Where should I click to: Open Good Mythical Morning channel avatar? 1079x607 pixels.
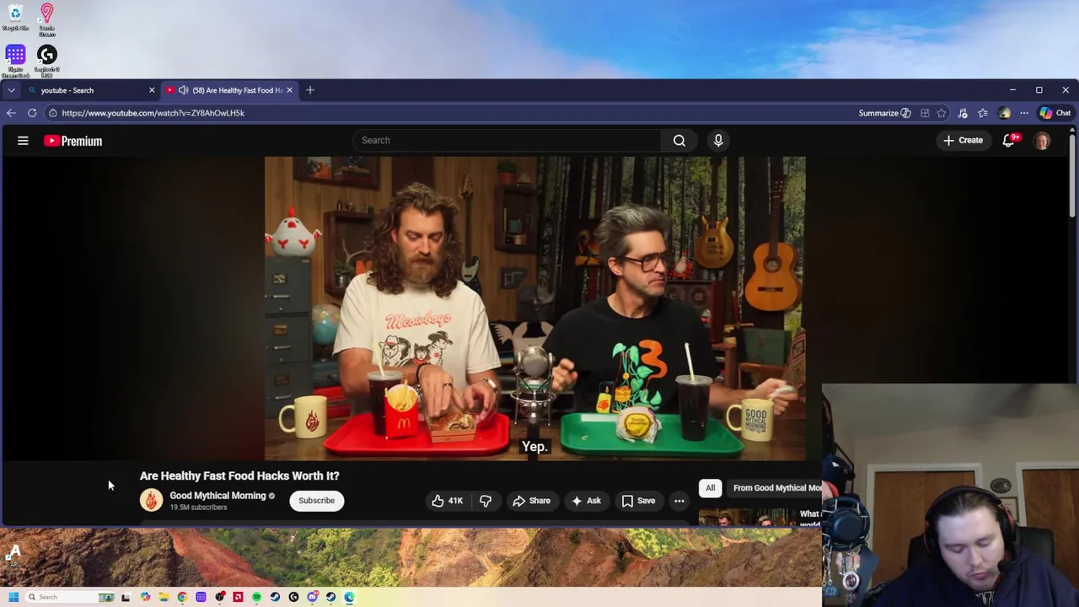[152, 501]
